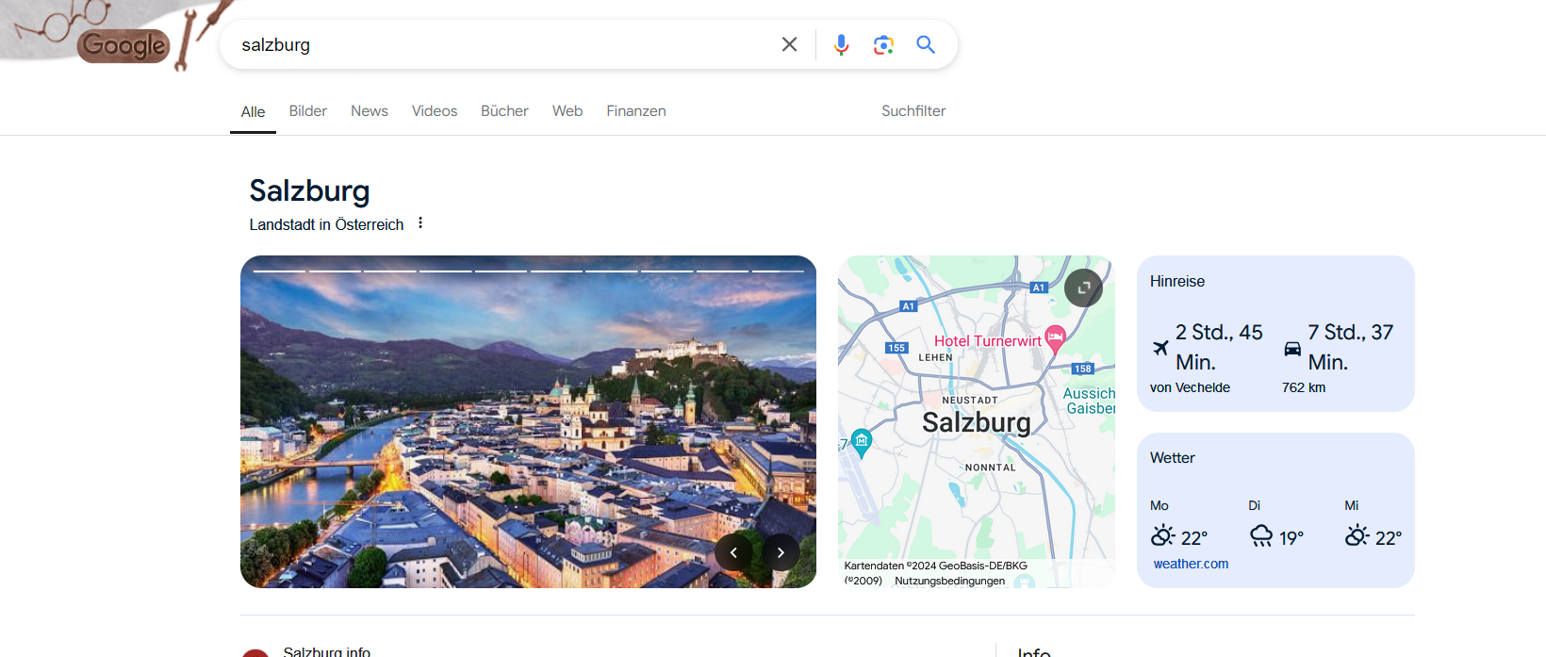The height and width of the screenshot is (657, 1546).
Task: Click the Nutzungsbedingungen link under the map
Action: (x=949, y=581)
